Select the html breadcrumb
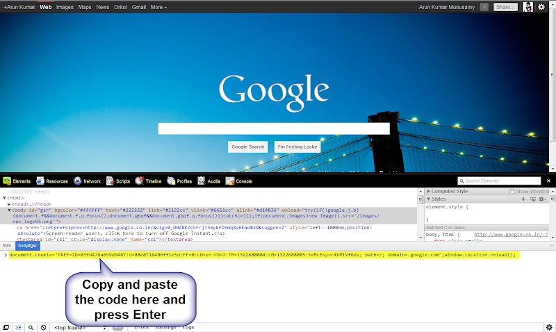This screenshot has width=556, height=332. click(7, 246)
